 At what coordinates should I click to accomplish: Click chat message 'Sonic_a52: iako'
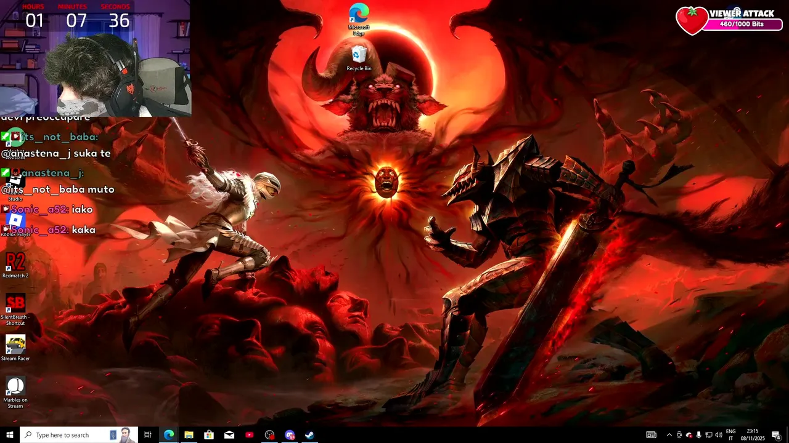[x=47, y=210]
